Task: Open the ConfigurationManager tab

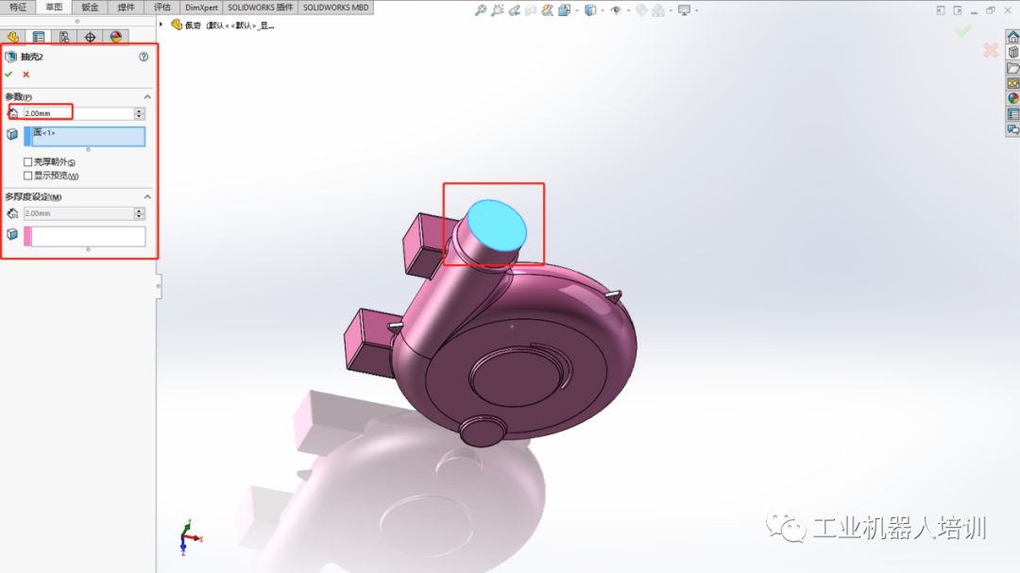Action: (x=64, y=37)
